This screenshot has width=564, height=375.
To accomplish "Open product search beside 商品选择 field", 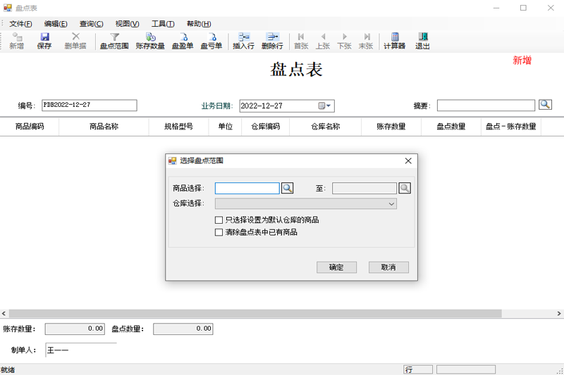I will coord(287,188).
